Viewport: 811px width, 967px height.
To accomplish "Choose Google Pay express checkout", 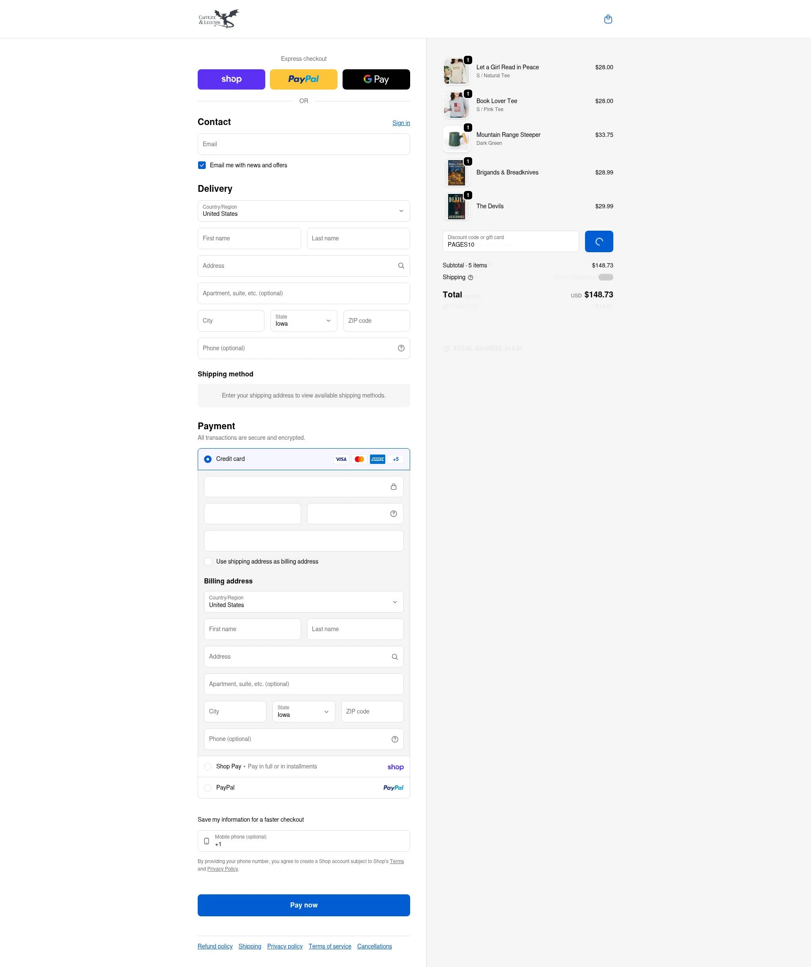I will click(376, 79).
